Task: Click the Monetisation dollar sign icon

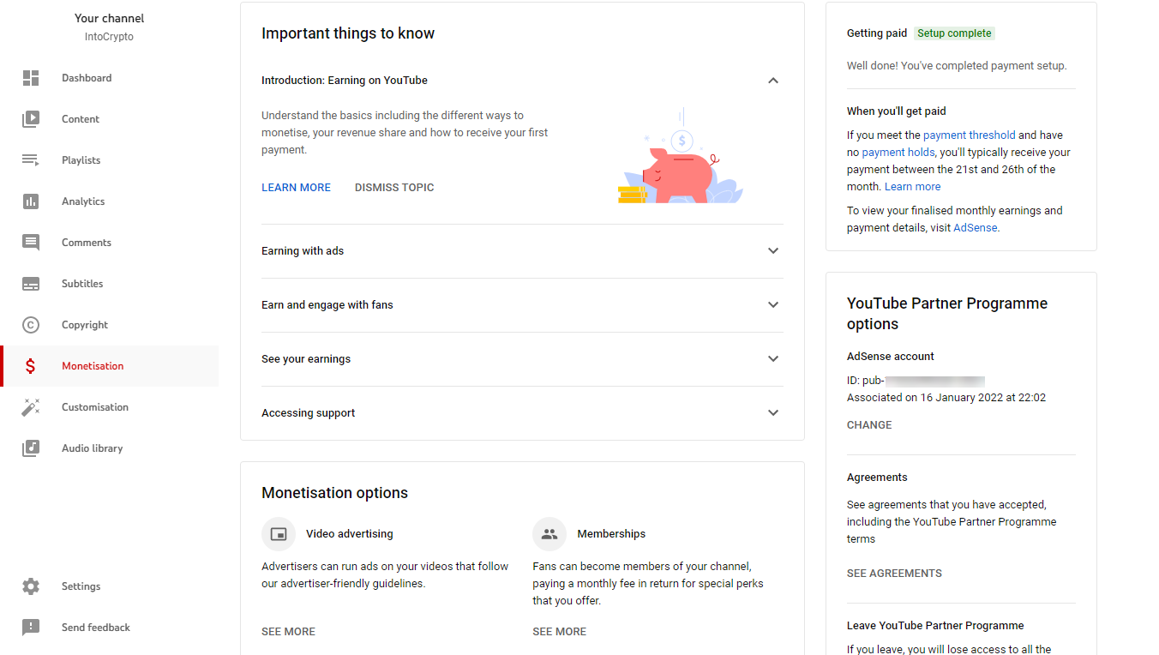Action: click(31, 366)
